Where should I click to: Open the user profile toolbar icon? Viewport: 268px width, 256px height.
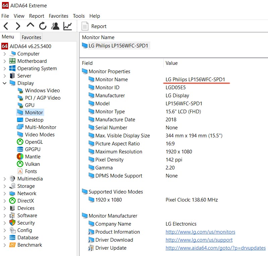tap(55, 26)
